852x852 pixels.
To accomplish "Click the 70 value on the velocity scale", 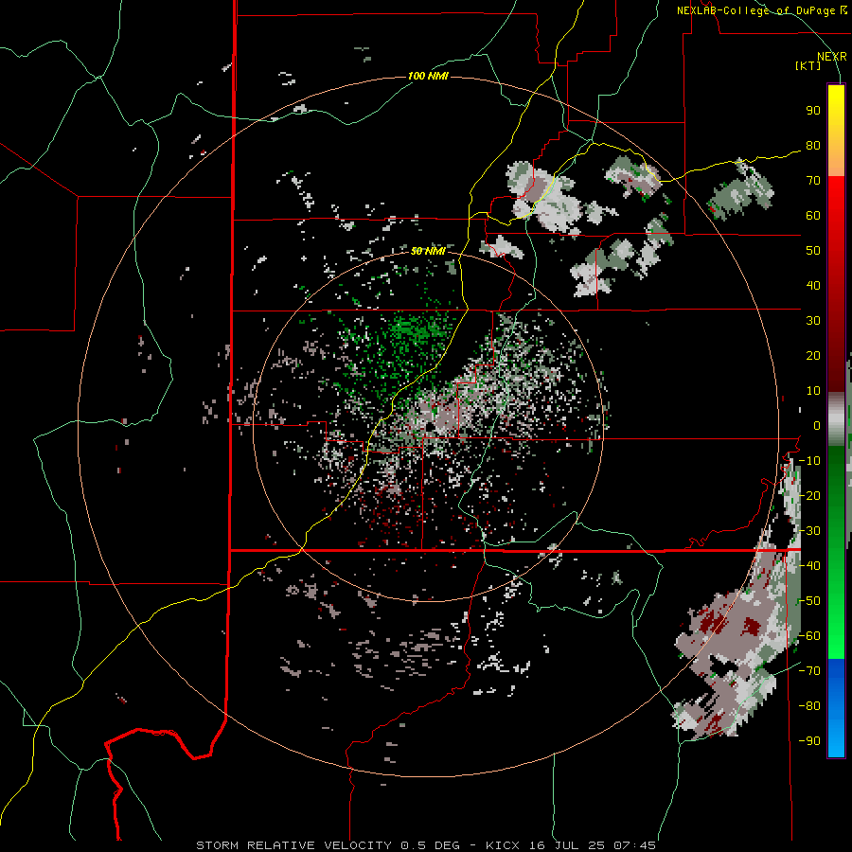I will [x=813, y=181].
